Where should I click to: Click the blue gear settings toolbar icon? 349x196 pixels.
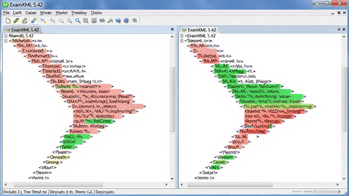pyautogui.click(x=135, y=20)
